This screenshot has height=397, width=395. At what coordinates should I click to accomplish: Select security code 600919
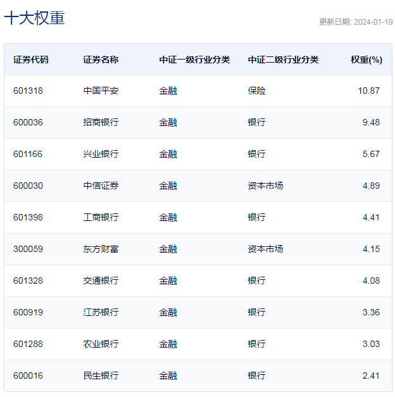28,312
